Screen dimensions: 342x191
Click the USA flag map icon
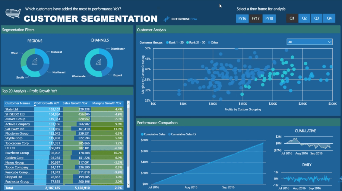point(13,14)
